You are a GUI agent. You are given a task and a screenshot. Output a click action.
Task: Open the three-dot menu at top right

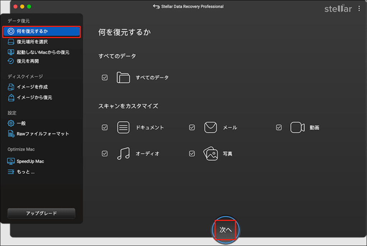click(x=359, y=9)
